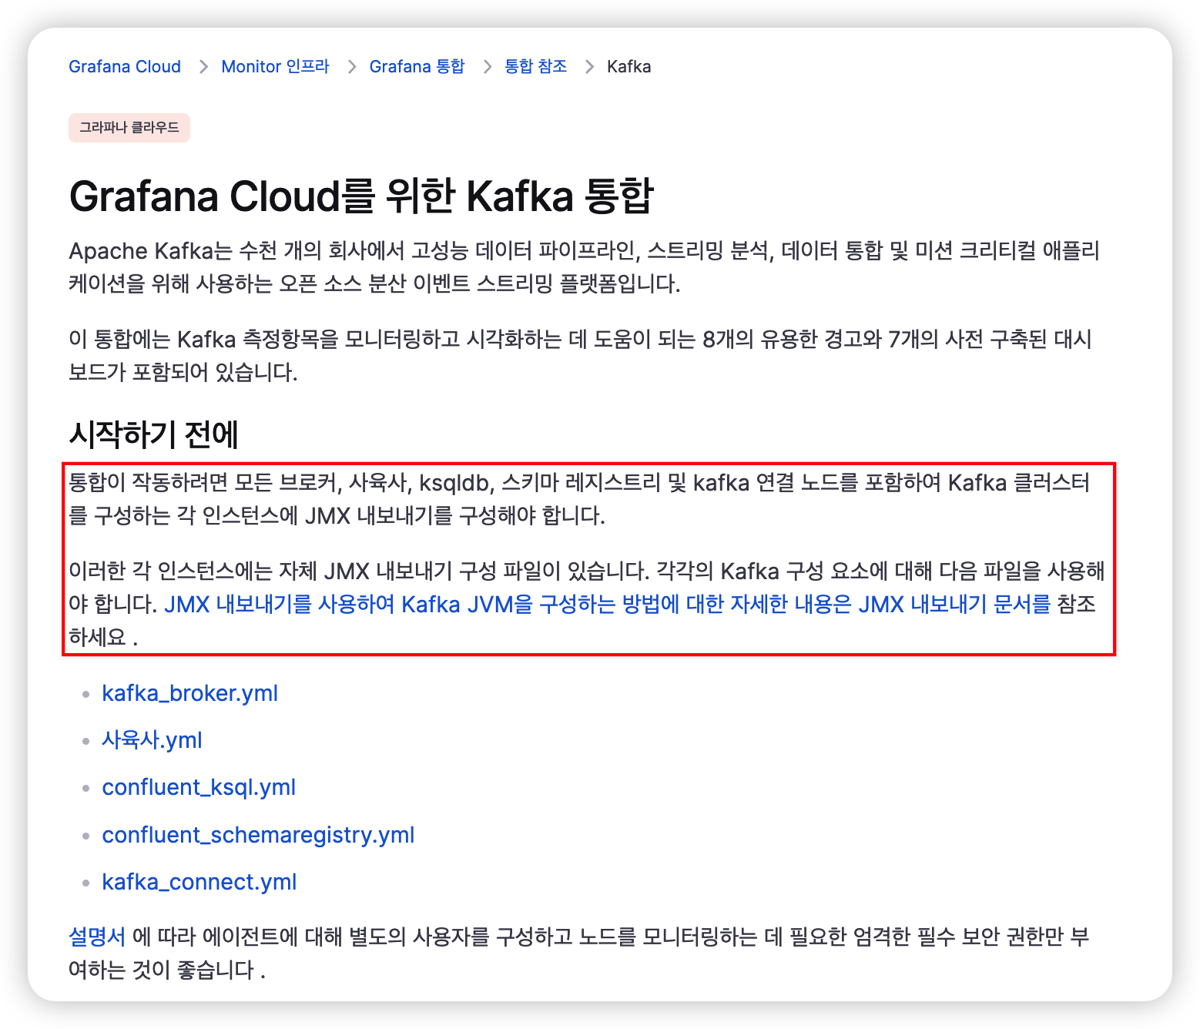Viewport: 1200px width, 1029px height.
Task: Click the chevron after Grafana Cloud breadcrumb
Action: coord(203,66)
